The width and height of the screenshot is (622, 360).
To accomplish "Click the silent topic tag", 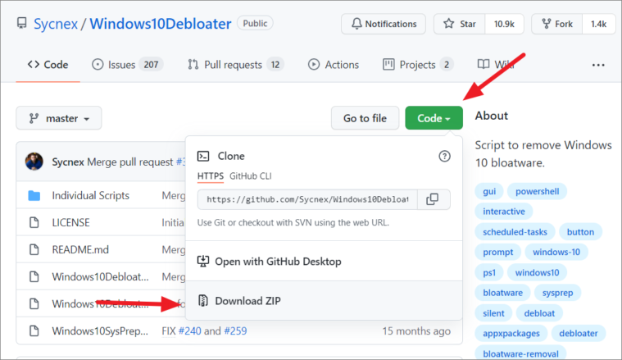I will point(493,313).
